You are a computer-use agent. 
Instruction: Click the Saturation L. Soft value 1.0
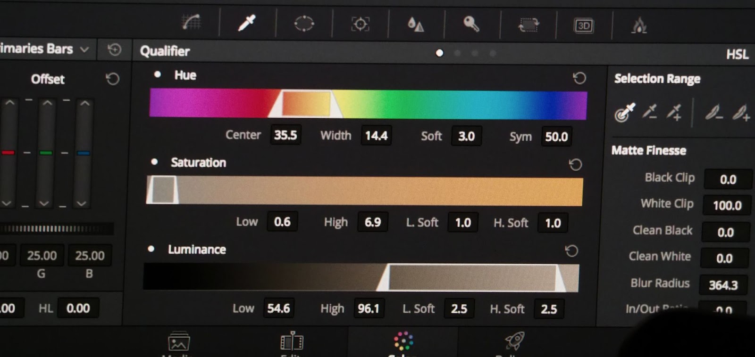[463, 223]
